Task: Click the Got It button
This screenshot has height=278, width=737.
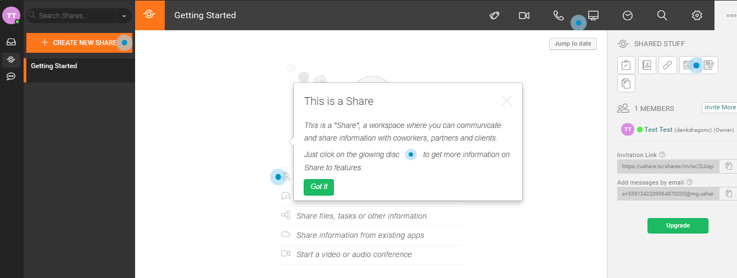Action: click(x=319, y=187)
